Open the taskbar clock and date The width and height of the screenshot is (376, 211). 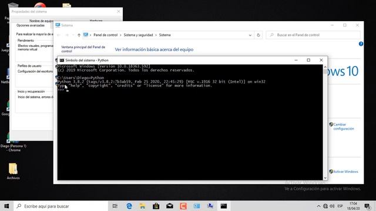[353, 206]
